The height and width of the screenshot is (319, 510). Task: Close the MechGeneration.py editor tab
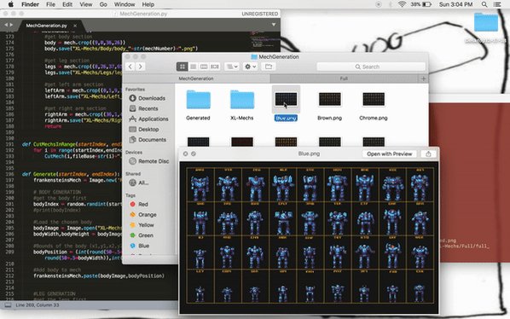point(75,26)
